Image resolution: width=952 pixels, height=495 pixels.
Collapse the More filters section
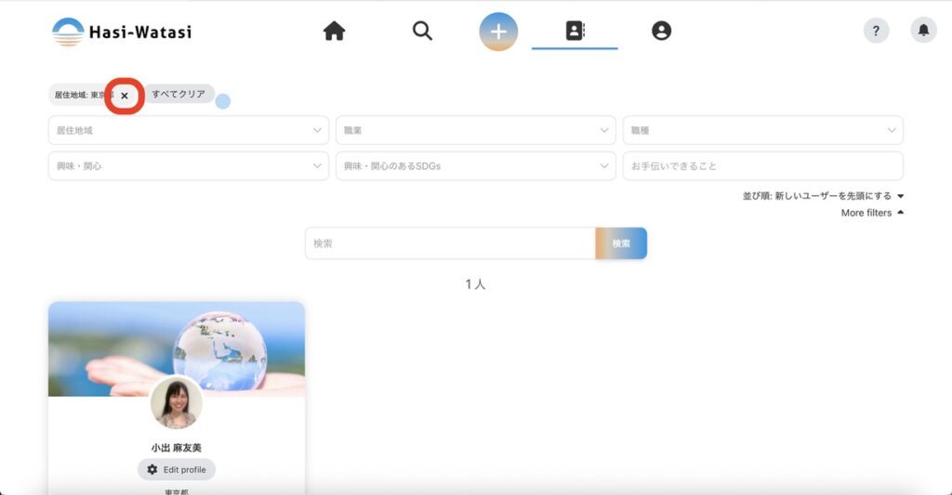click(871, 213)
